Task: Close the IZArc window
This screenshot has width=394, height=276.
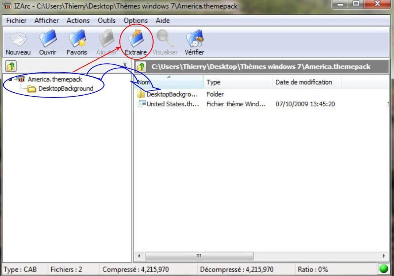Action: [x=377, y=4]
